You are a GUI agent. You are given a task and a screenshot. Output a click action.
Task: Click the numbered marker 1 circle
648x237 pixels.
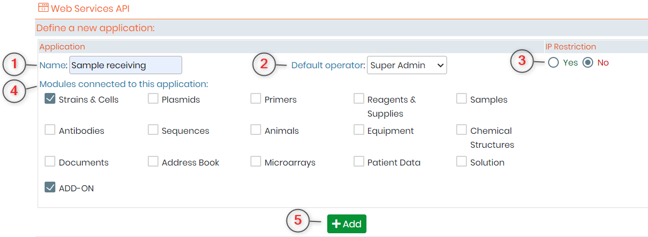(16, 65)
